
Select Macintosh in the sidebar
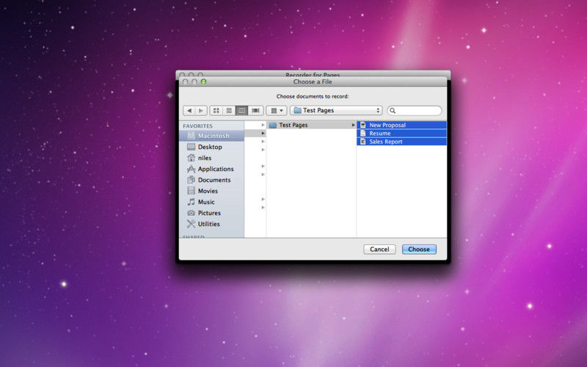coord(211,136)
